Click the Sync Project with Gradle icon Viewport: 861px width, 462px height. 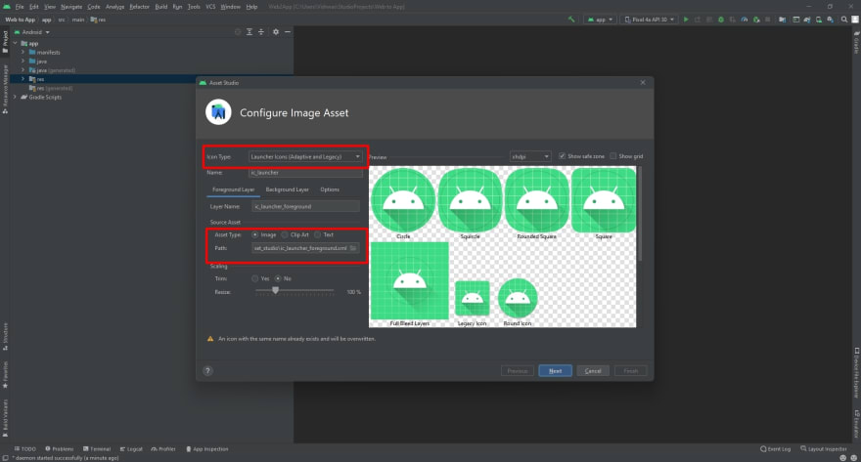pyautogui.click(x=807, y=20)
